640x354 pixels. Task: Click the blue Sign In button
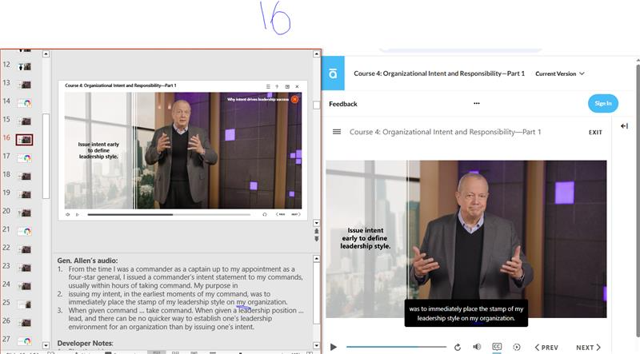click(x=603, y=104)
